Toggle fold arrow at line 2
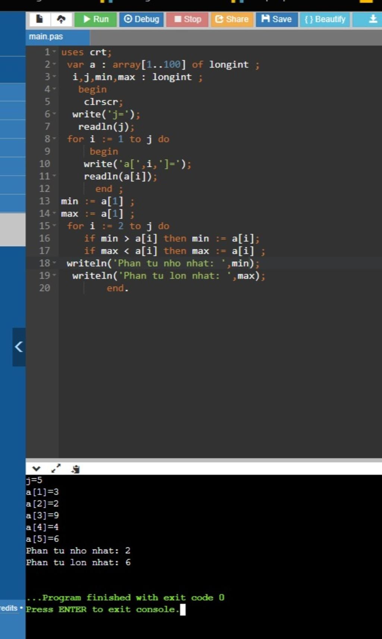This screenshot has height=639, width=382. pos(54,64)
